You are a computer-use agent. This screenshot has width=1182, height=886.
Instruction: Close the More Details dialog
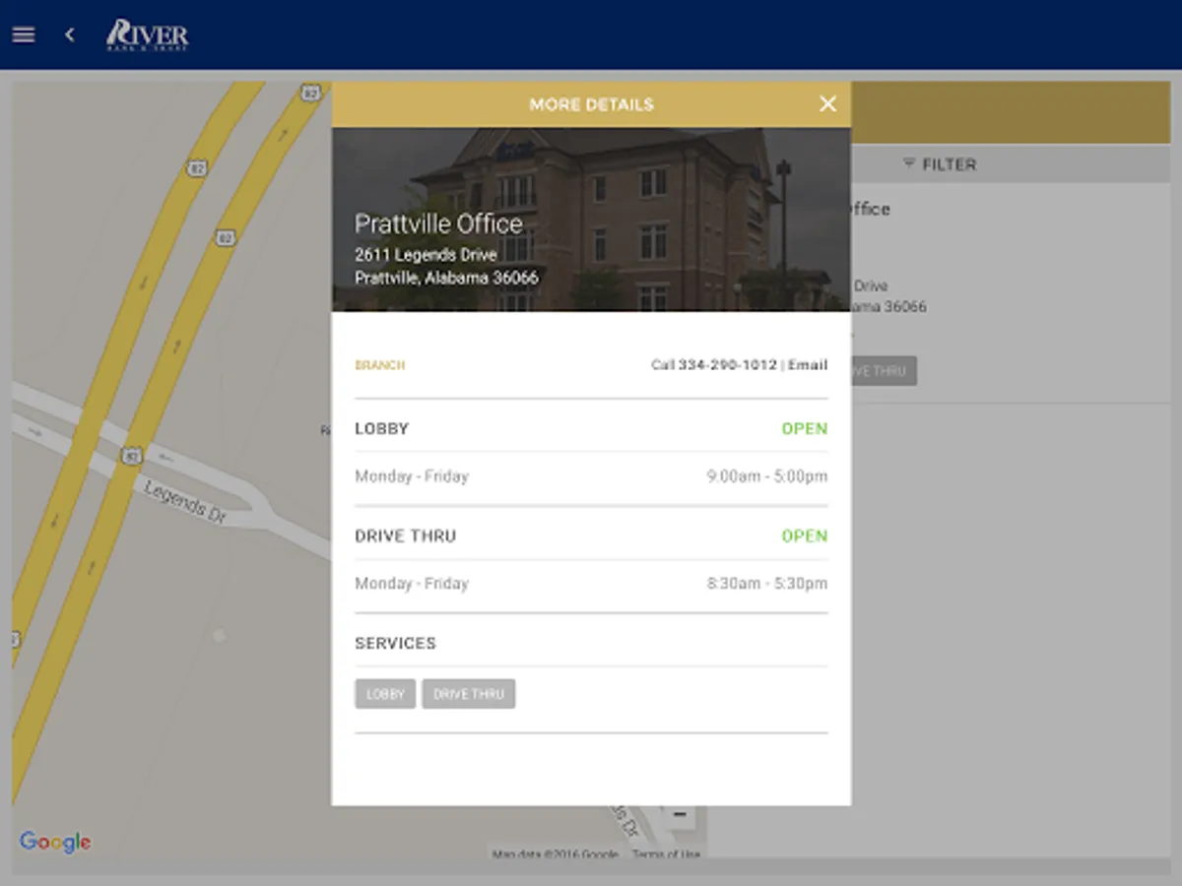pos(827,104)
